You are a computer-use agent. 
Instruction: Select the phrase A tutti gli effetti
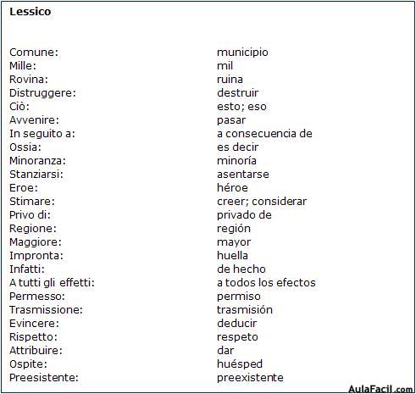pos(52,283)
